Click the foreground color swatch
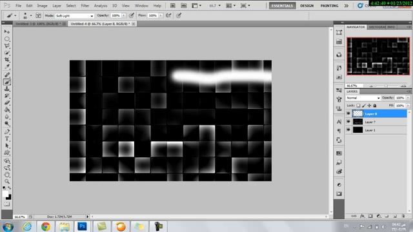The height and width of the screenshot is (232, 413). (x=5, y=194)
